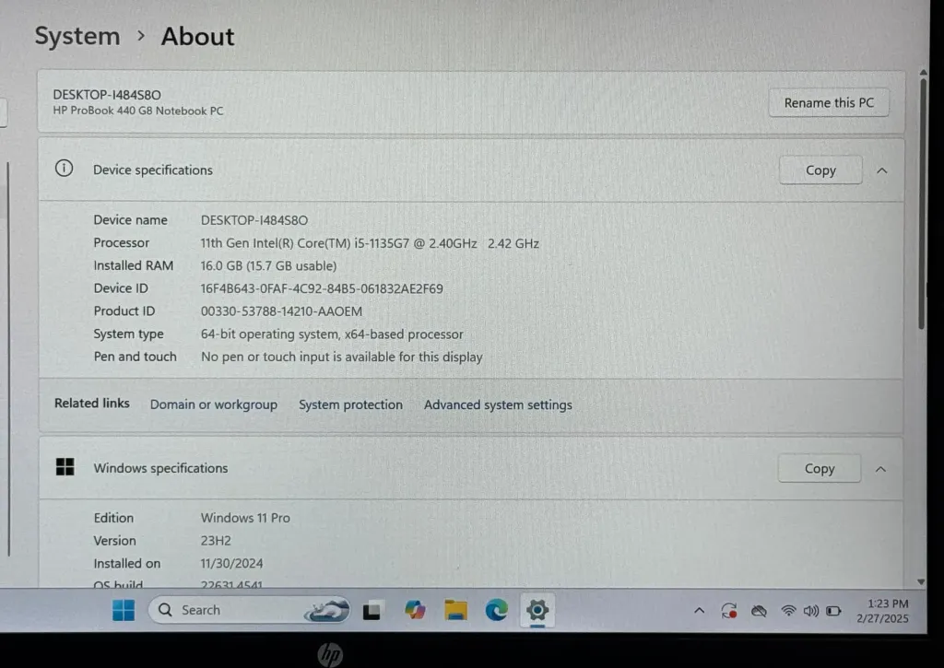Viewport: 944px width, 668px height.
Task: Click the Windows specifications logo icon
Action: [x=65, y=467]
